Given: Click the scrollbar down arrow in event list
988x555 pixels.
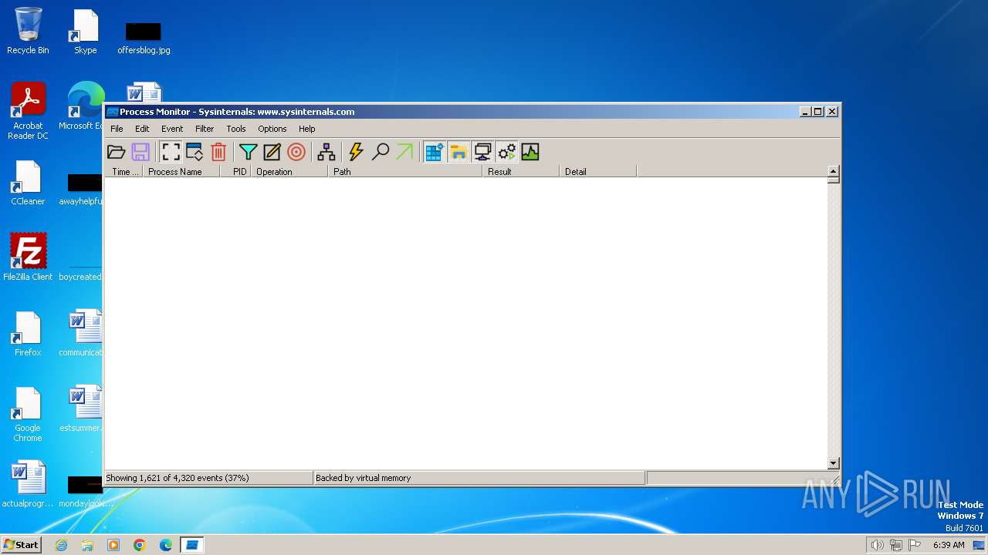Looking at the screenshot, I should click(833, 463).
